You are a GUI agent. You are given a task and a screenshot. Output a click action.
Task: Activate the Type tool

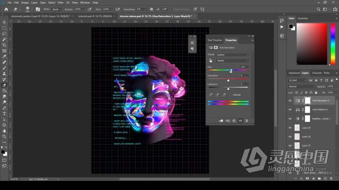4,114
